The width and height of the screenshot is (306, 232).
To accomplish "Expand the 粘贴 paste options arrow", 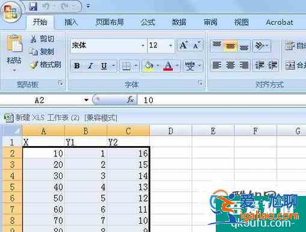I will [14, 70].
